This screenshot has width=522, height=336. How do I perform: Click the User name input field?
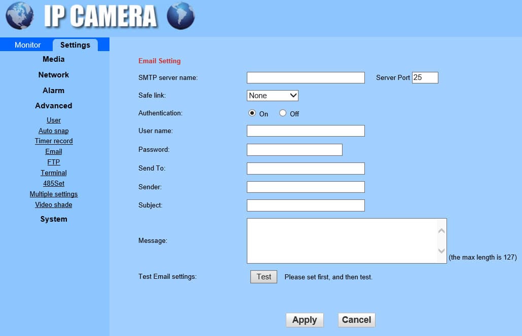[306, 131]
